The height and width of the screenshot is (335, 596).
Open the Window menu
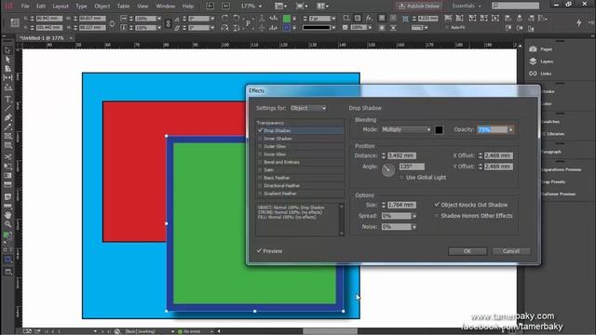(166, 7)
